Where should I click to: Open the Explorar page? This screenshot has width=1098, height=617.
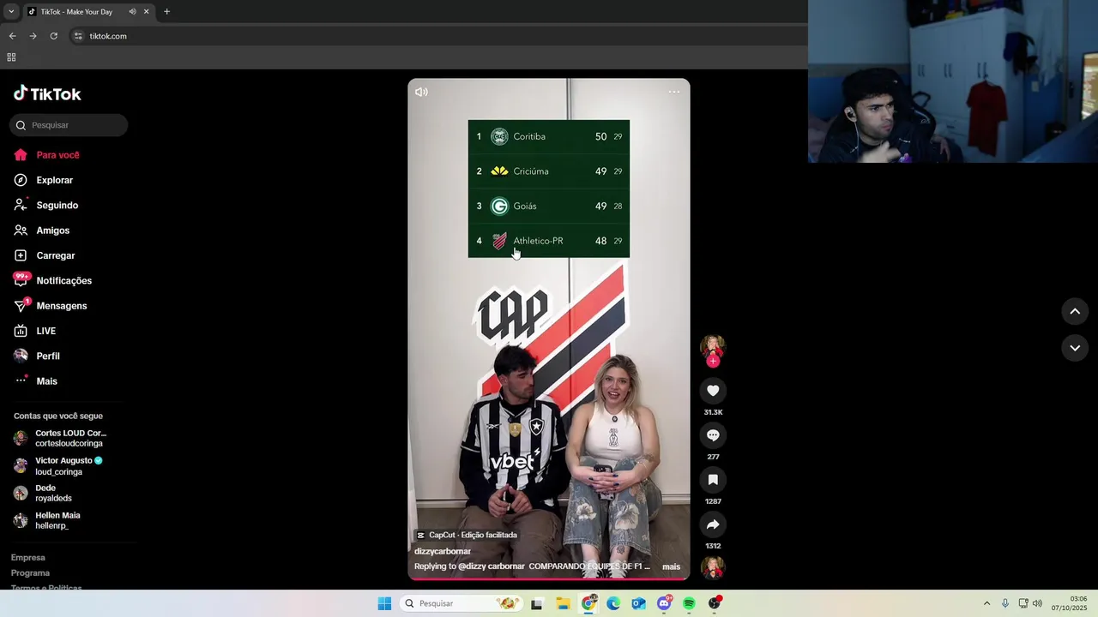[44, 180]
